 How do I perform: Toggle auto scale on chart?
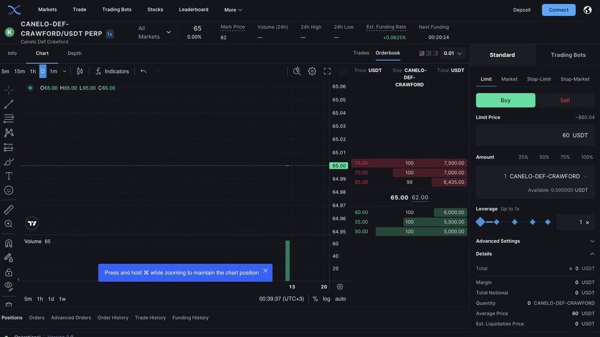tap(340, 299)
